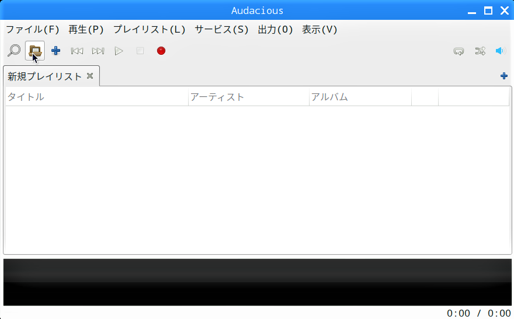Open the プレイリスト(L) menu

[x=149, y=29]
